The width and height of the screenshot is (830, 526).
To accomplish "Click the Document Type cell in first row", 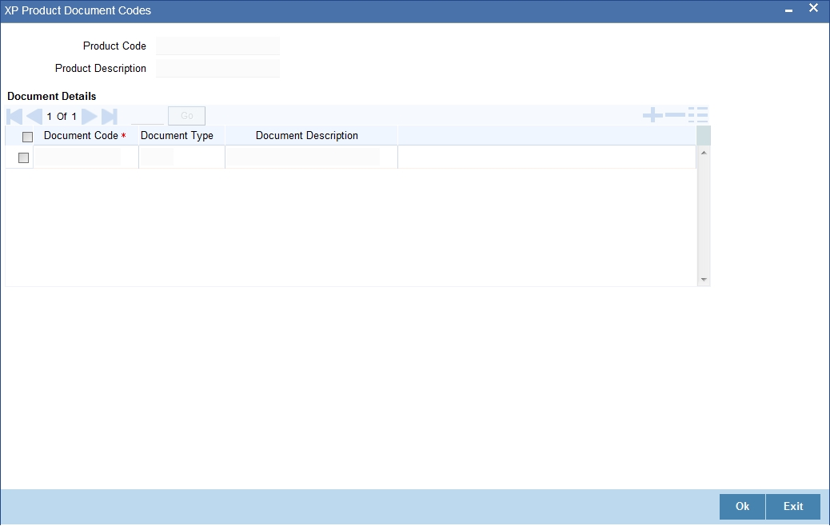I will 157,157.
